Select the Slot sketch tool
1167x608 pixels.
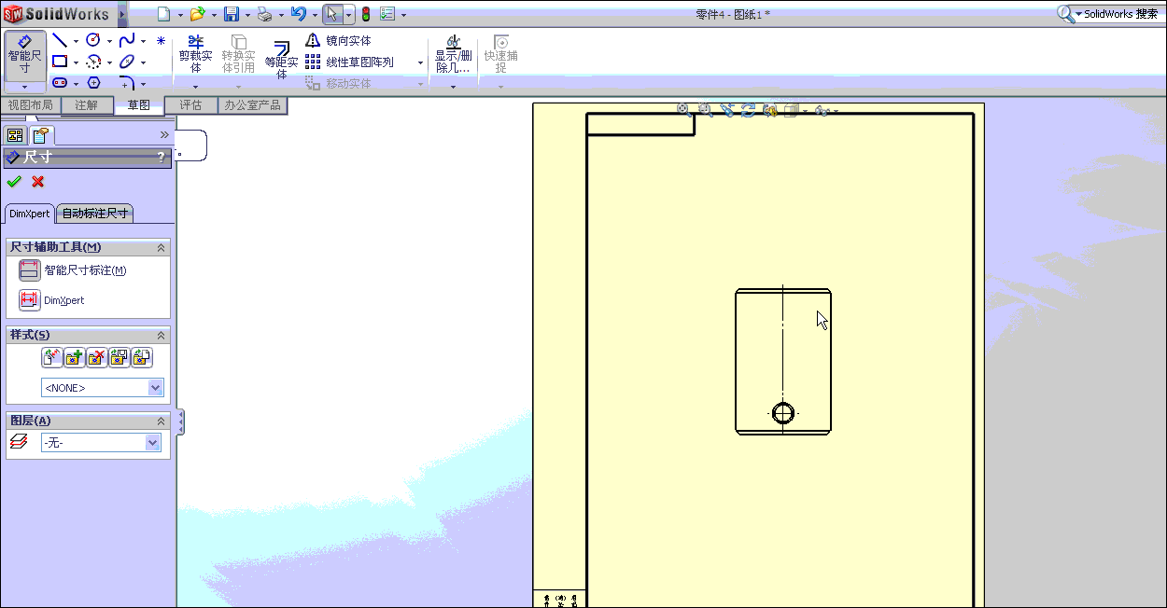[59, 83]
